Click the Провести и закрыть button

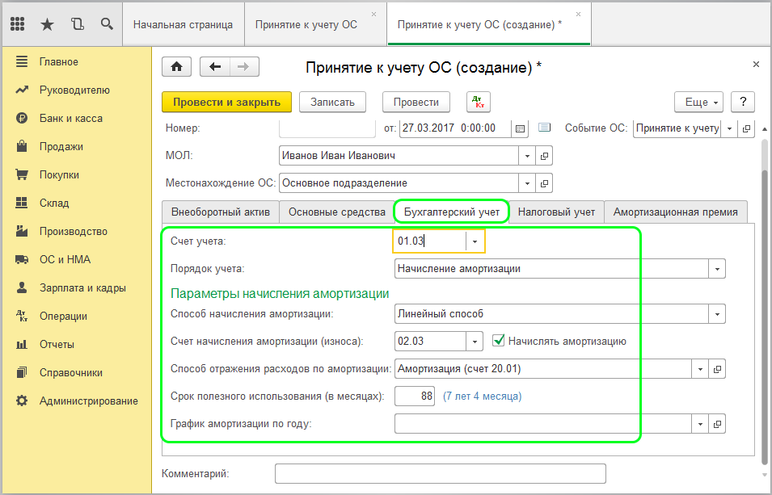click(x=226, y=102)
